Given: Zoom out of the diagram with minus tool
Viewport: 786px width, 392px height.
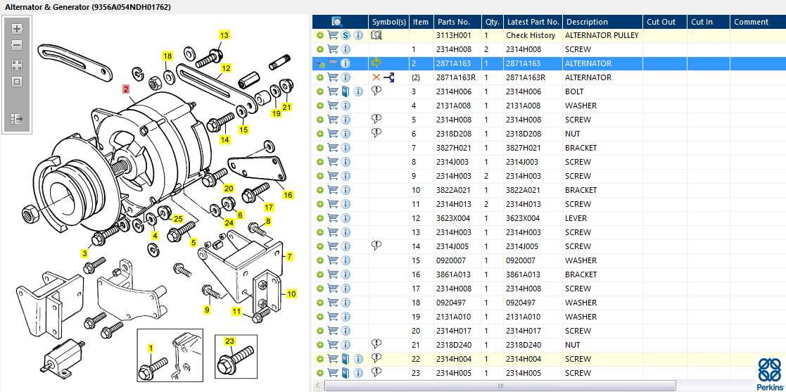Looking at the screenshot, I should pyautogui.click(x=17, y=45).
